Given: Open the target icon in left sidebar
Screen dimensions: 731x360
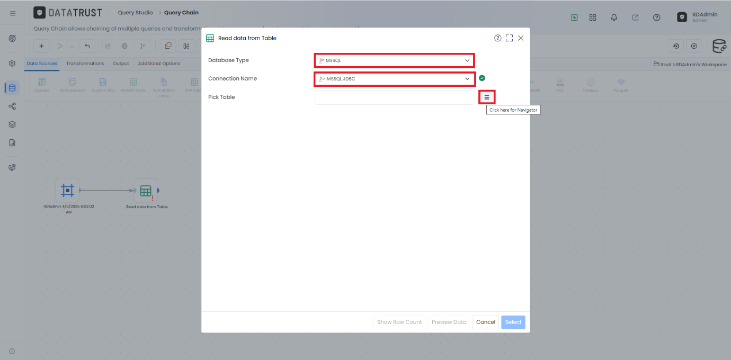Looking at the screenshot, I should pos(12,39).
